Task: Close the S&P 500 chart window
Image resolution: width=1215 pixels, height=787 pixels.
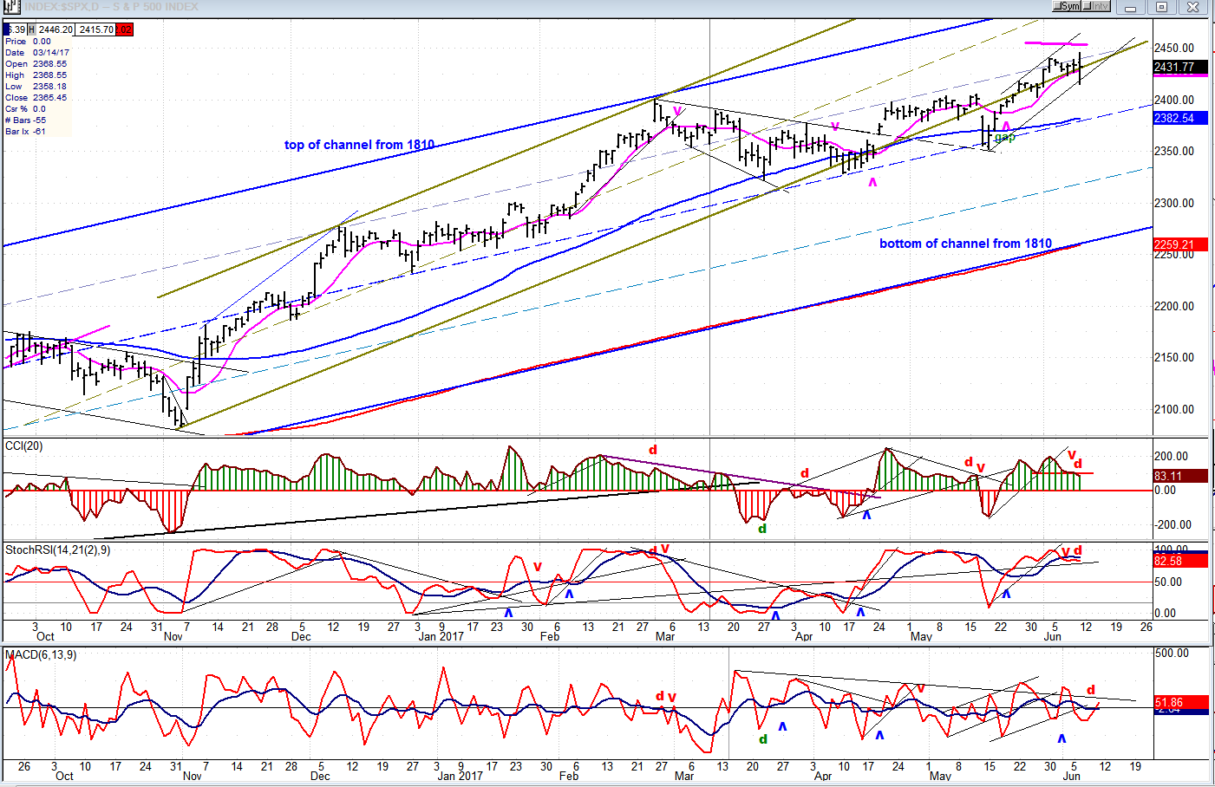Action: 1193,8
